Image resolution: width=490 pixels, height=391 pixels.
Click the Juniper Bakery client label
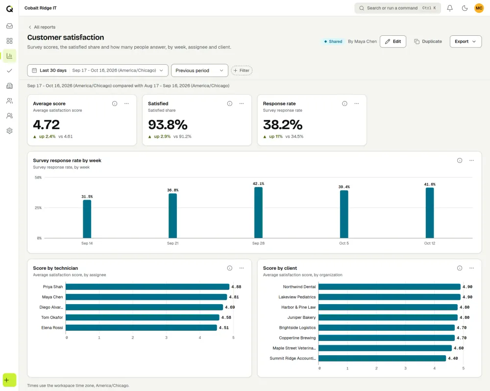click(x=301, y=317)
